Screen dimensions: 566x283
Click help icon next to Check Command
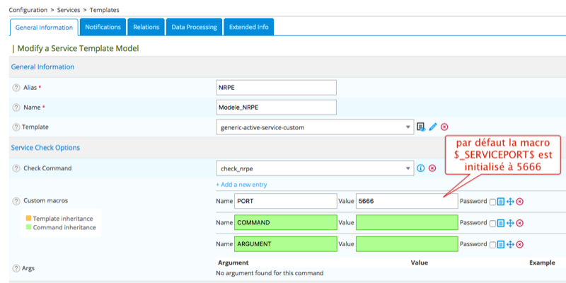[x=16, y=168]
